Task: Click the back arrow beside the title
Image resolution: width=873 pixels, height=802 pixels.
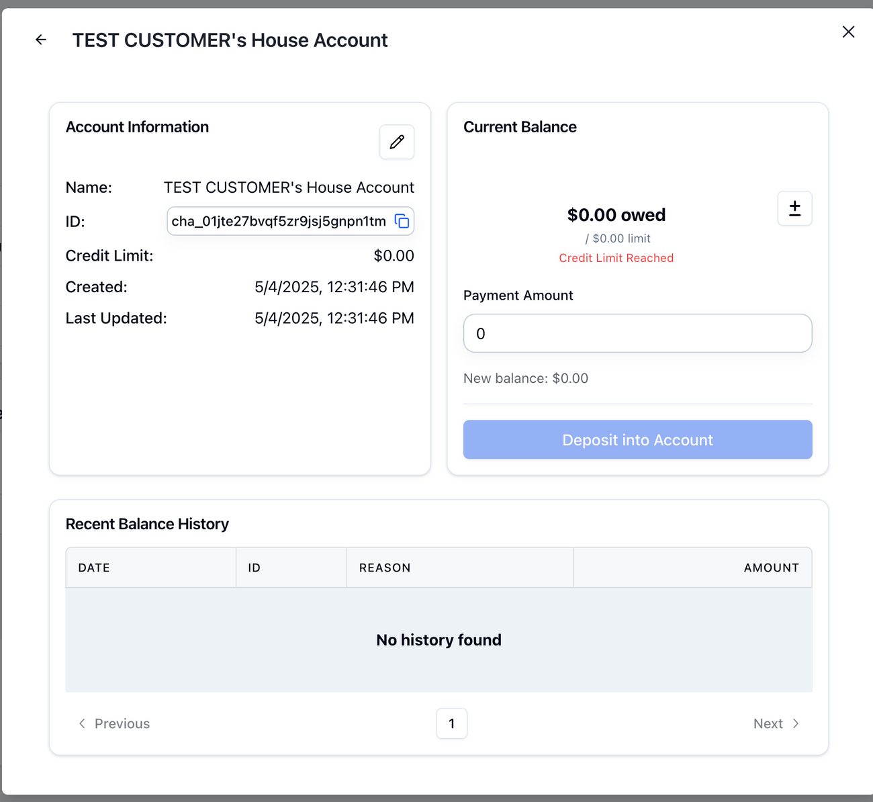Action: pos(41,40)
